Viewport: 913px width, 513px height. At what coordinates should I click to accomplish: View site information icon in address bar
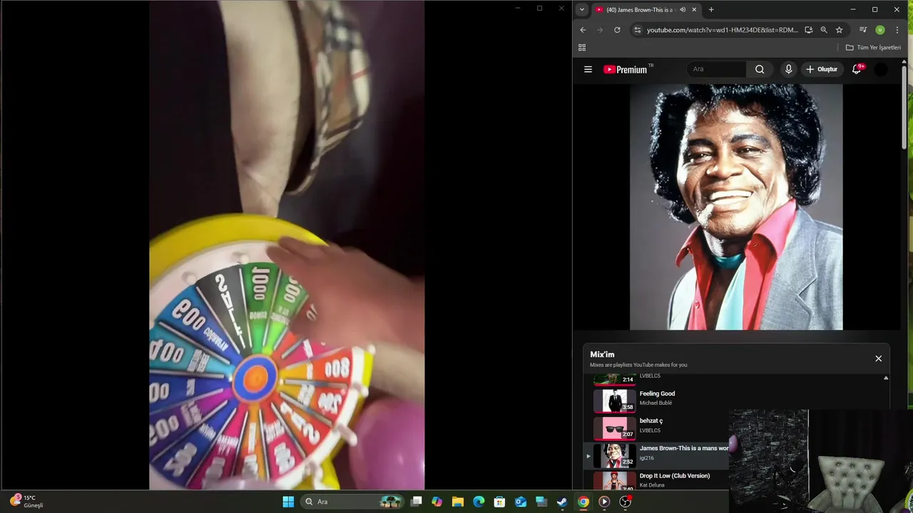coord(638,30)
